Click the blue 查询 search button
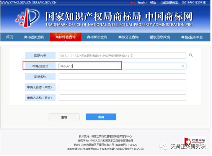This screenshot has width=212, height=156. pyautogui.click(x=101, y=117)
